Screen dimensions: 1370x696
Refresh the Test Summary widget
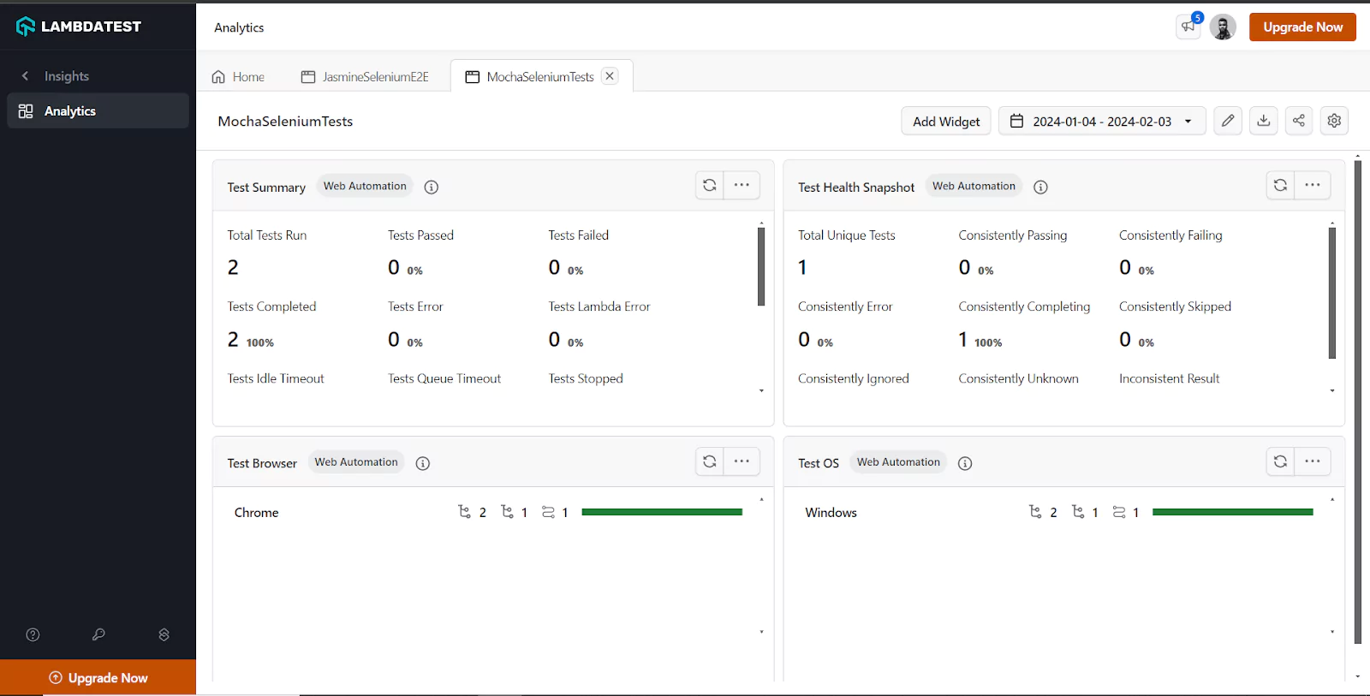pos(710,185)
